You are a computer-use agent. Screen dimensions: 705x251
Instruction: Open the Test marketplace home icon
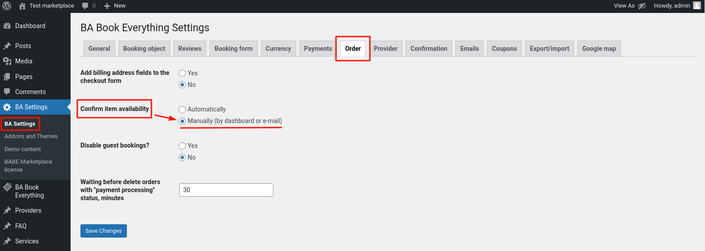[22, 6]
